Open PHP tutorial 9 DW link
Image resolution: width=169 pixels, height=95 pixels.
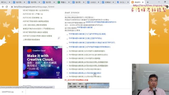[88, 66]
